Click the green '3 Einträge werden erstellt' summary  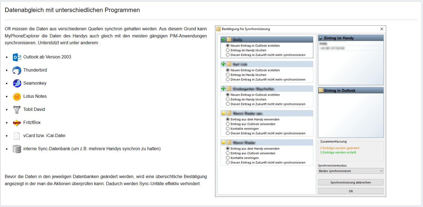(338, 152)
